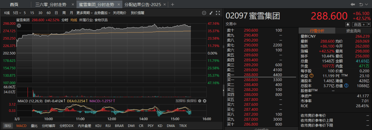This screenshot has width=372, height=130.
Task: Switch to the 三六零_分时走势 tab
Action: click(51, 4)
